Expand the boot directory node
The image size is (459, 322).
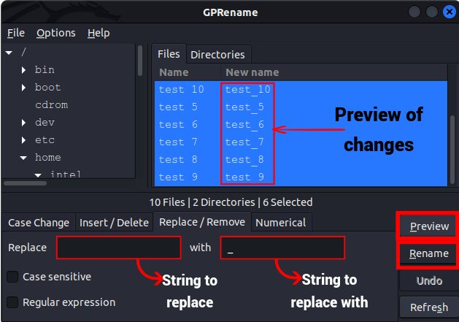point(24,88)
